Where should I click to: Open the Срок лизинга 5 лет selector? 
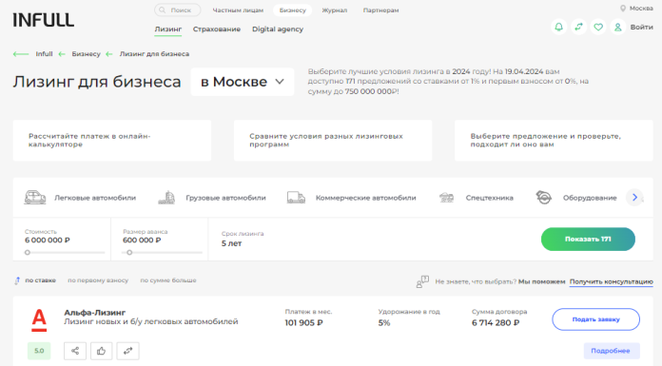243,239
